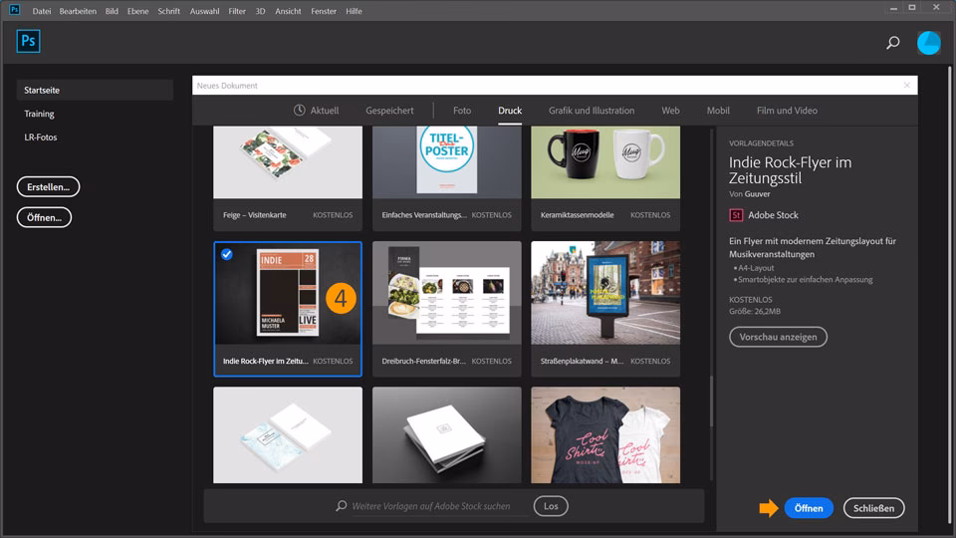Click the Adobe Stock search input field
The height and width of the screenshot is (538, 956).
coord(438,506)
